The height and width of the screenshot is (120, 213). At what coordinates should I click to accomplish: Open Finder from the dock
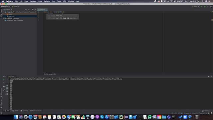[x=16, y=117]
